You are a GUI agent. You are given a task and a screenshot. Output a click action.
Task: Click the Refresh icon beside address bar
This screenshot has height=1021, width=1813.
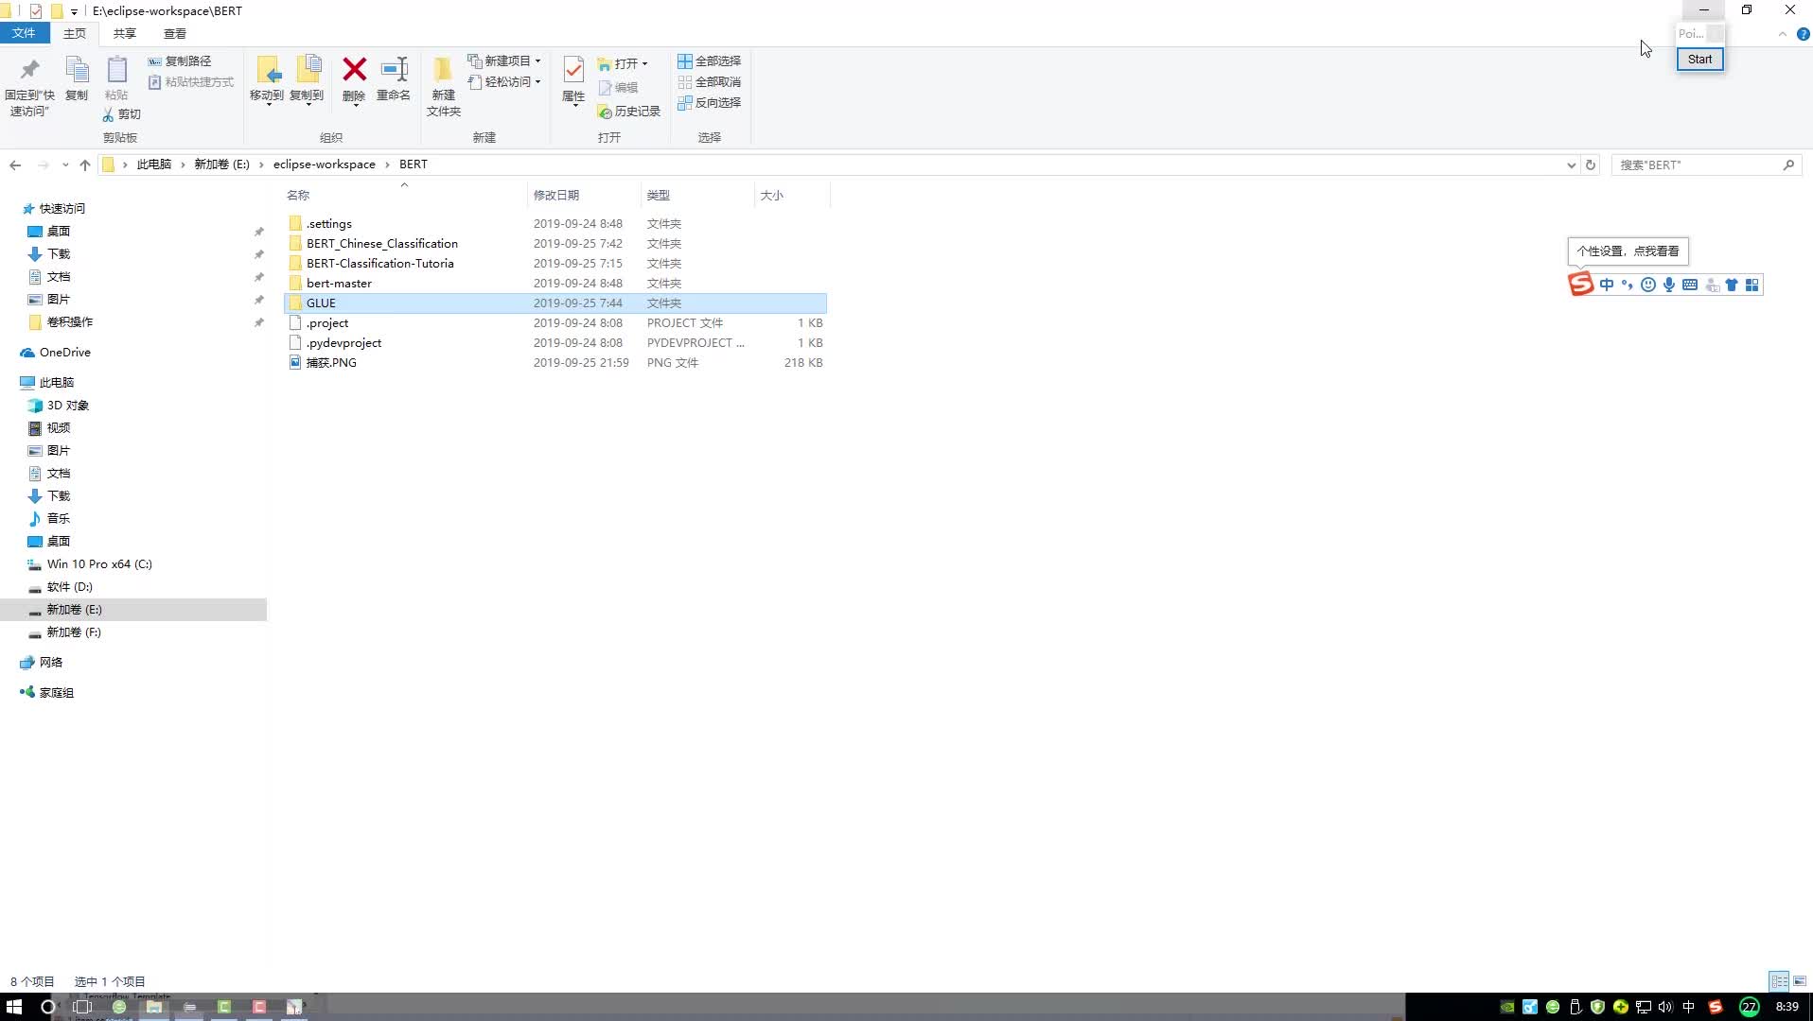click(1591, 164)
